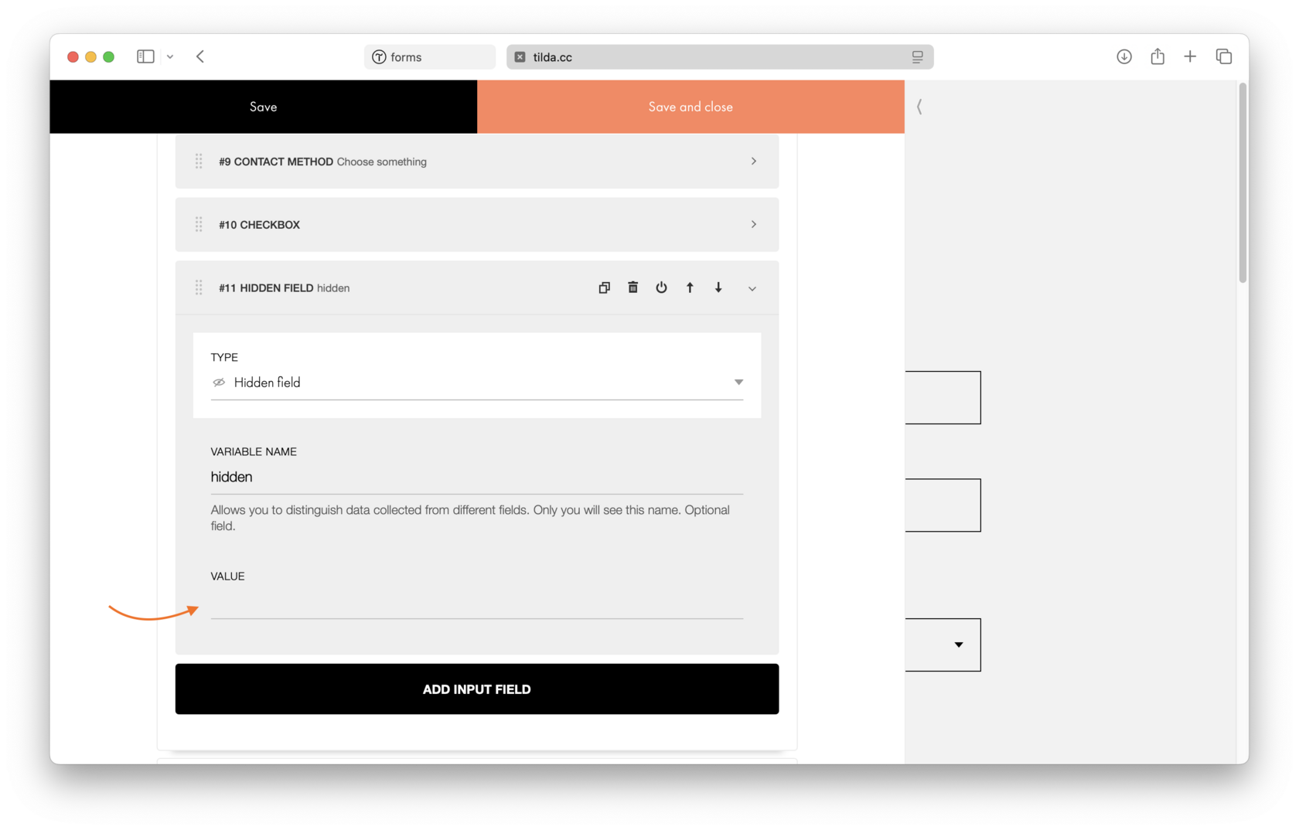Toggle the Safari sidebar icon
Image resolution: width=1299 pixels, height=830 pixels.
[x=145, y=56]
